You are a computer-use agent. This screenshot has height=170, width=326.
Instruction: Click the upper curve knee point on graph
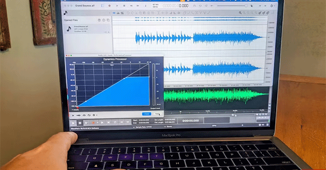124,78
